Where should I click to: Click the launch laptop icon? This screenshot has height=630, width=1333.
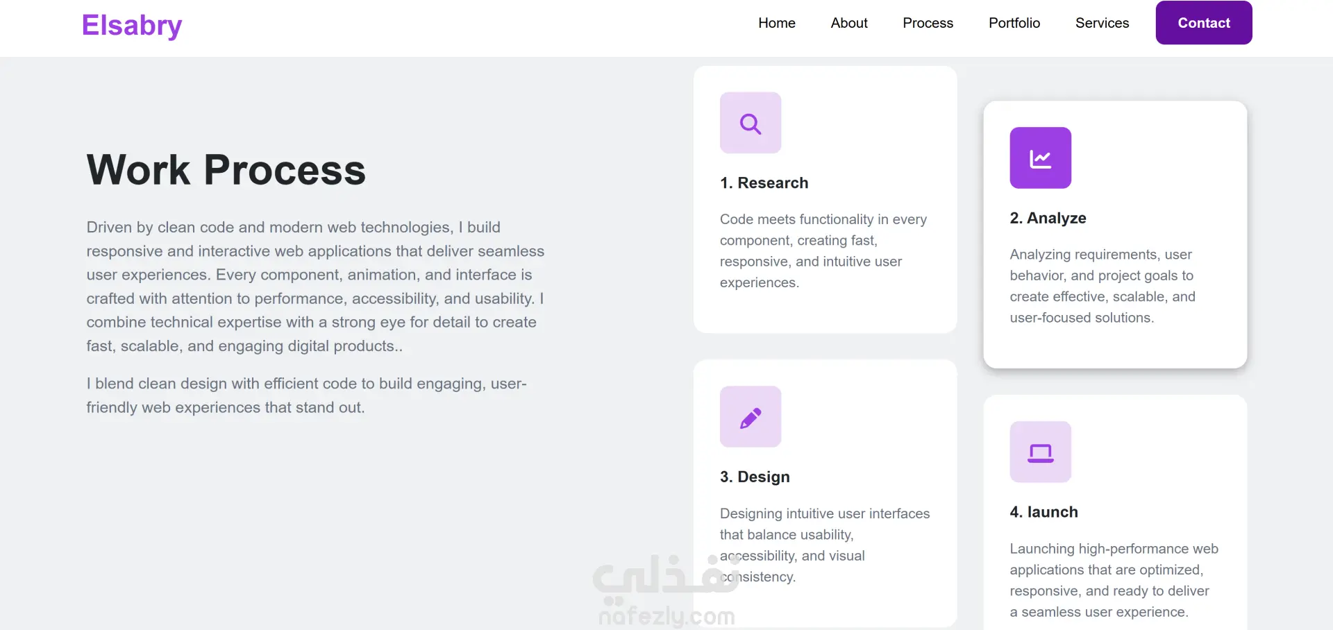tap(1040, 452)
